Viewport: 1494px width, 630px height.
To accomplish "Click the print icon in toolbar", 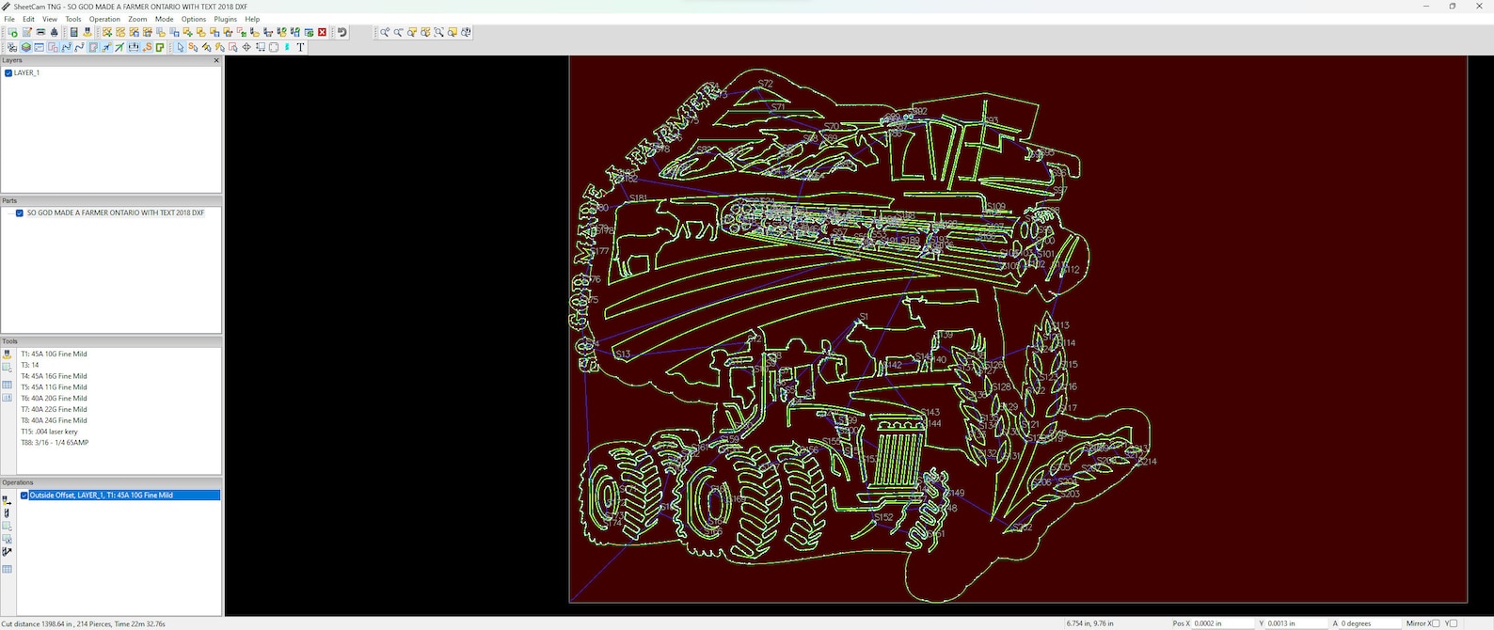I will (x=54, y=32).
